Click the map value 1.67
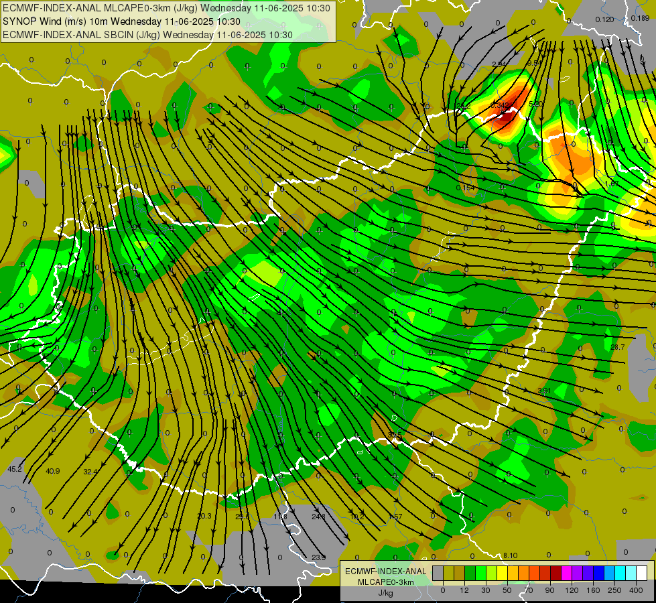The height and width of the screenshot is (603, 656). click(x=612, y=184)
